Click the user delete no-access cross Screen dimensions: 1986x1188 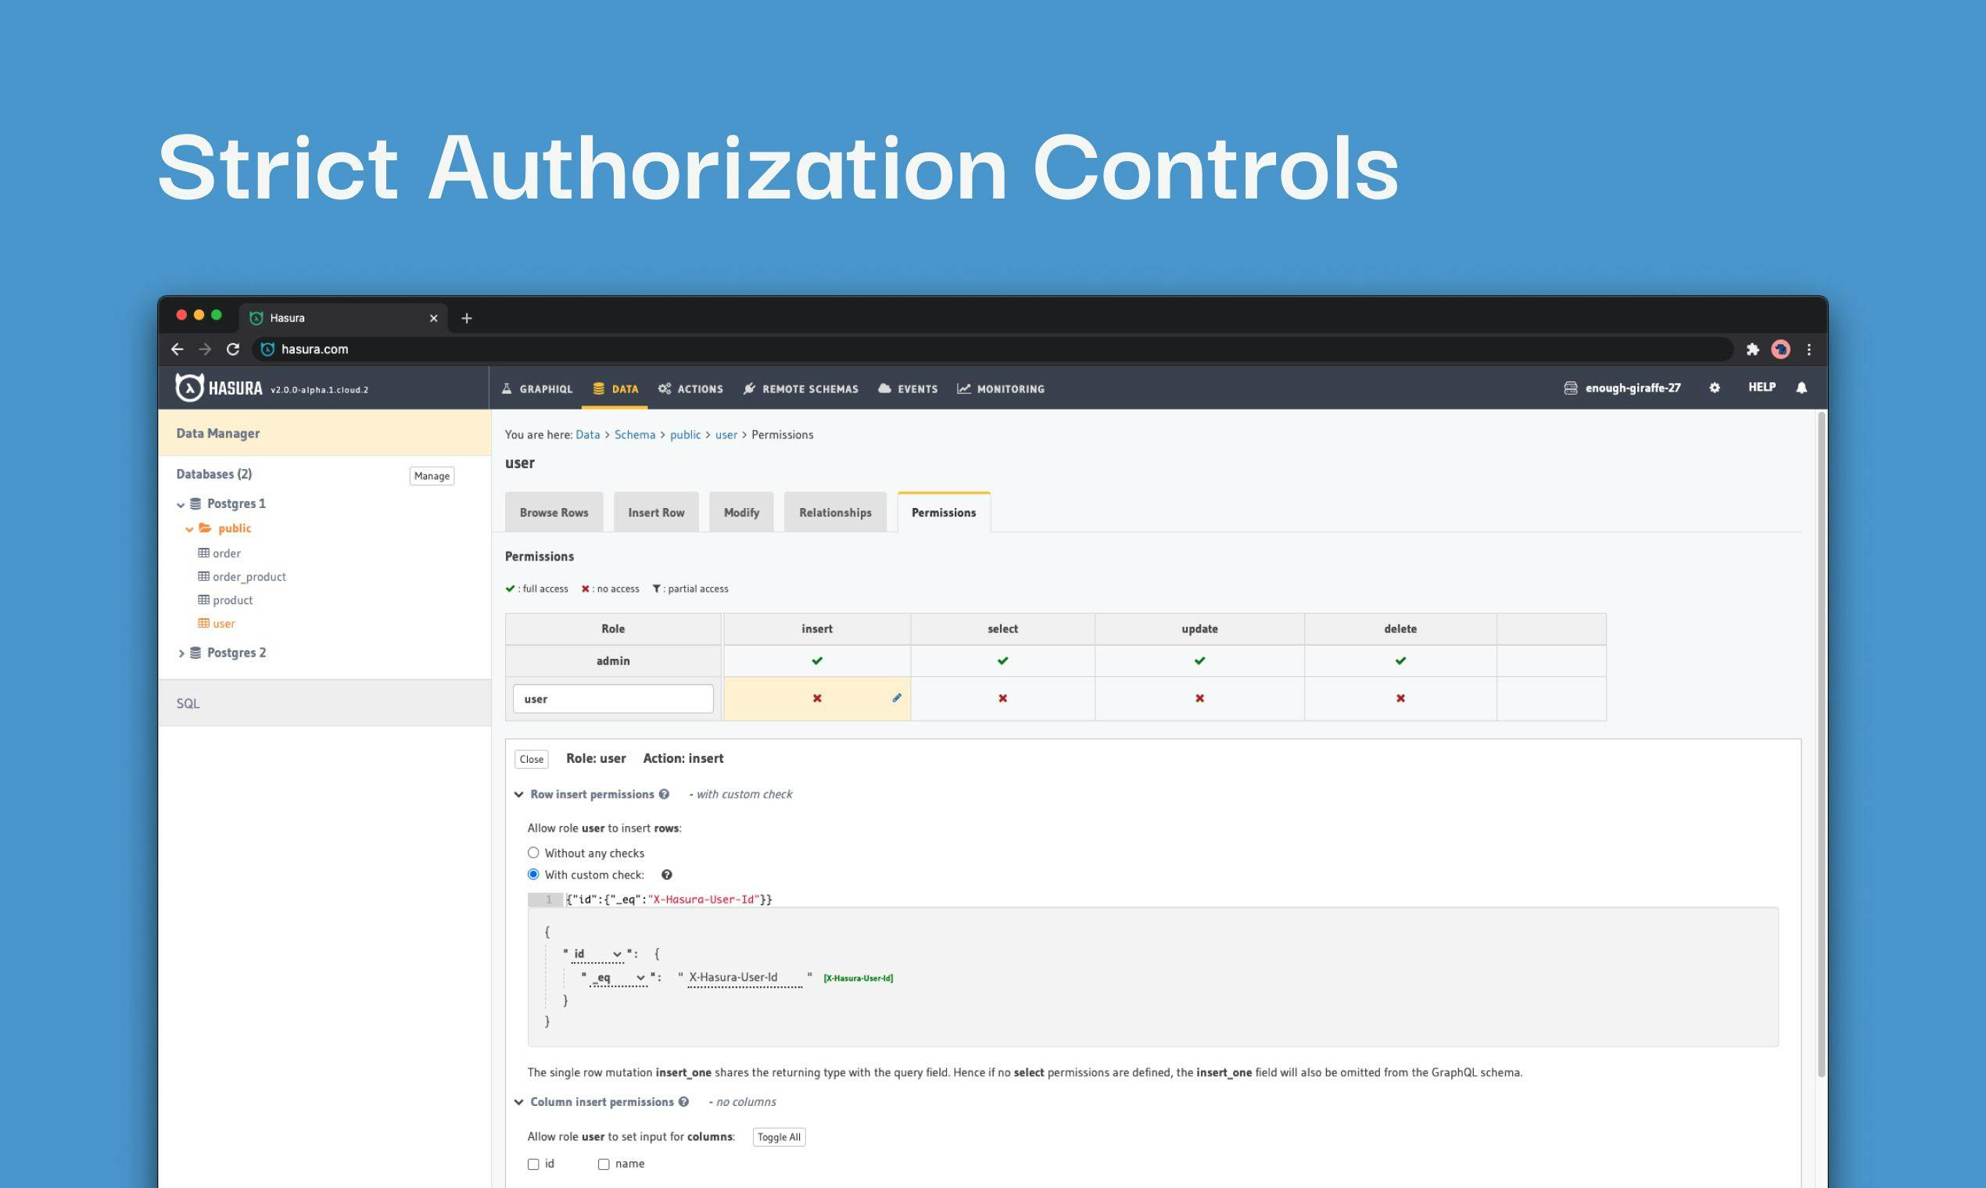(1400, 698)
